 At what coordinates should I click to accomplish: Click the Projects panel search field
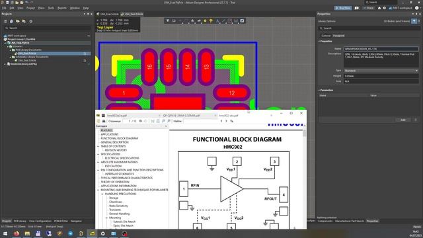tap(47, 28)
